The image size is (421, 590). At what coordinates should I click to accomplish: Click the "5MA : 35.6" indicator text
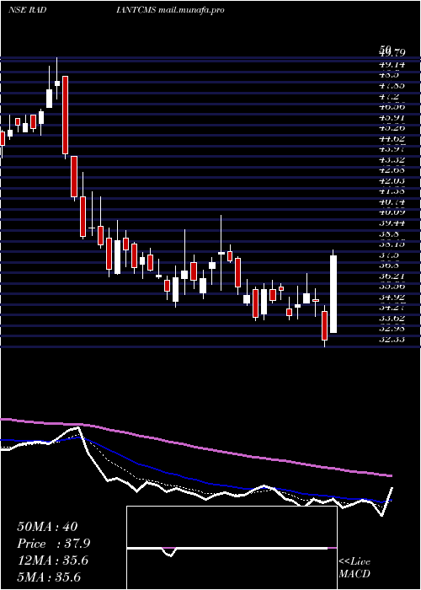49,577
